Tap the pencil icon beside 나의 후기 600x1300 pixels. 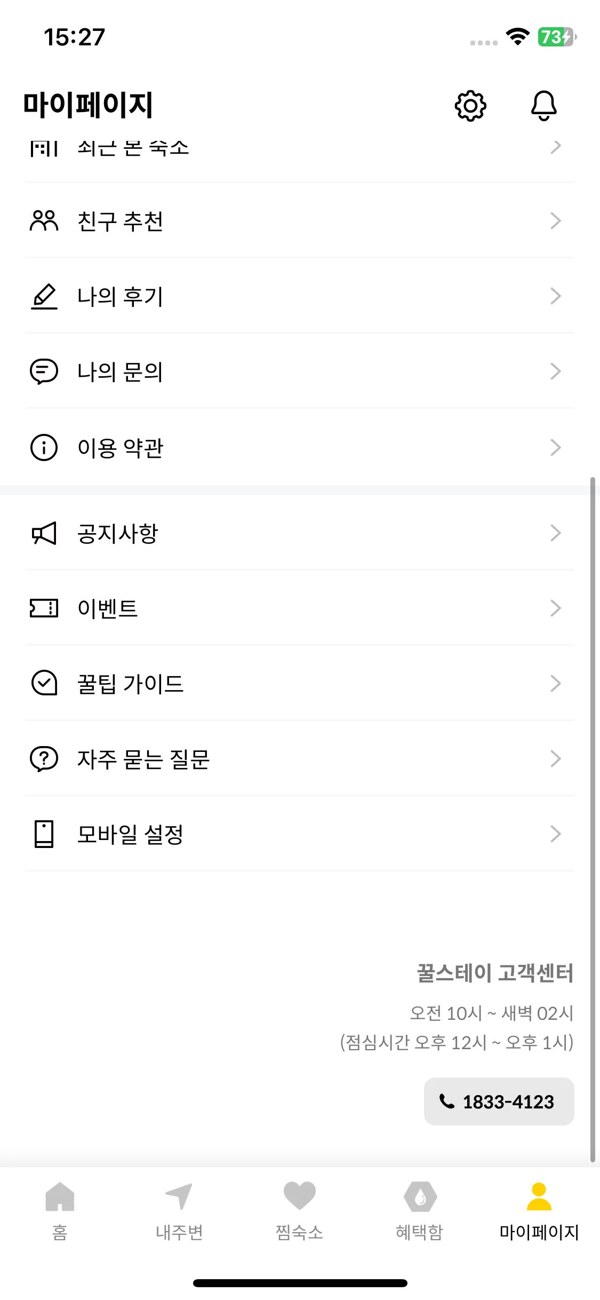pos(44,296)
